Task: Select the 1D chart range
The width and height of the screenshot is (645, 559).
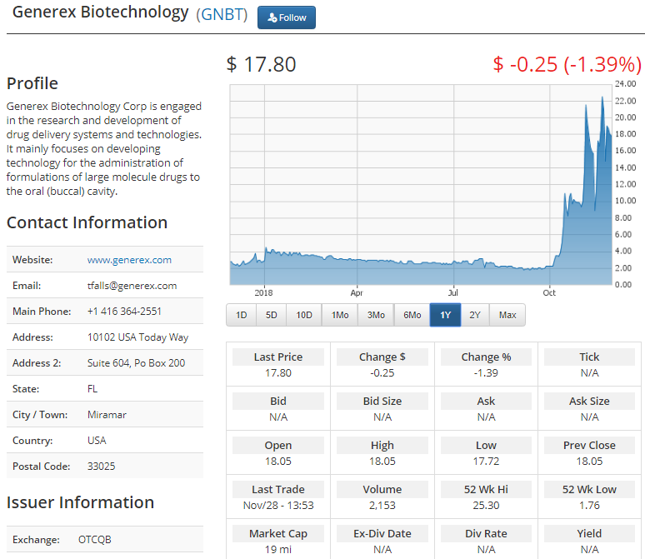Action: pyautogui.click(x=241, y=315)
